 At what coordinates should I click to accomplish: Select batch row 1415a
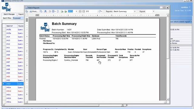(x=13, y=33)
